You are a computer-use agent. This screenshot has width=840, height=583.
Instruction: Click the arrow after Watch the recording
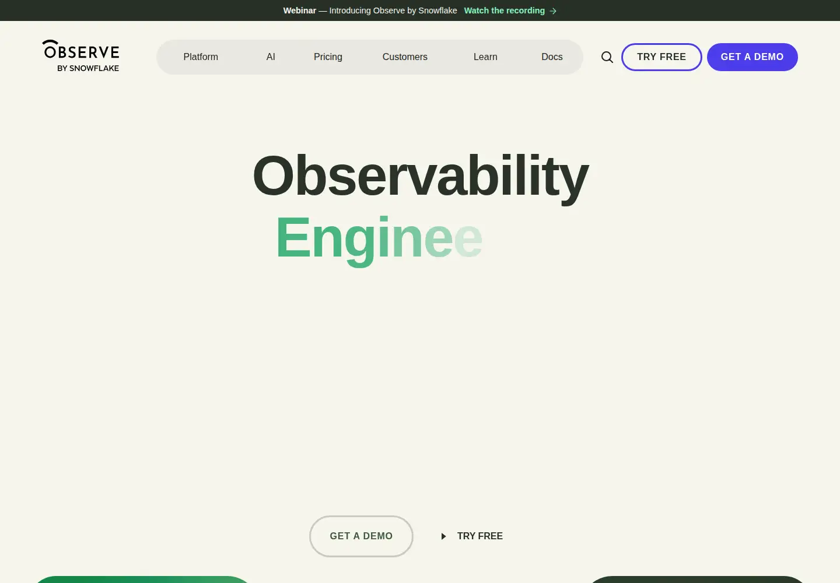(553, 11)
